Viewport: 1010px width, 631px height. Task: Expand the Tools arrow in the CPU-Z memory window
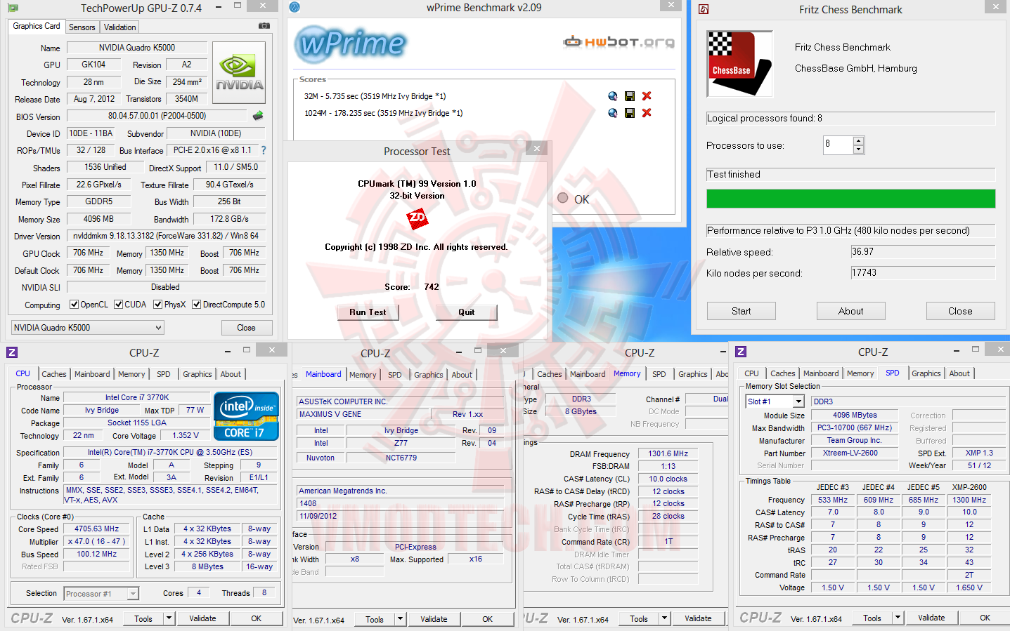point(664,618)
